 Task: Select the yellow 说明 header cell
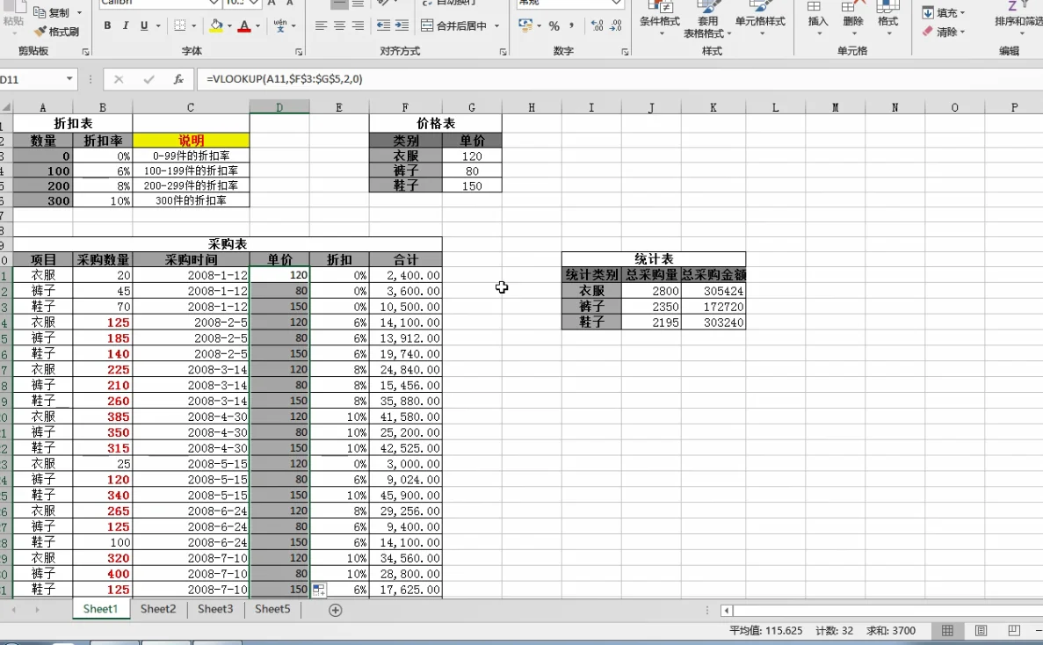coord(191,141)
